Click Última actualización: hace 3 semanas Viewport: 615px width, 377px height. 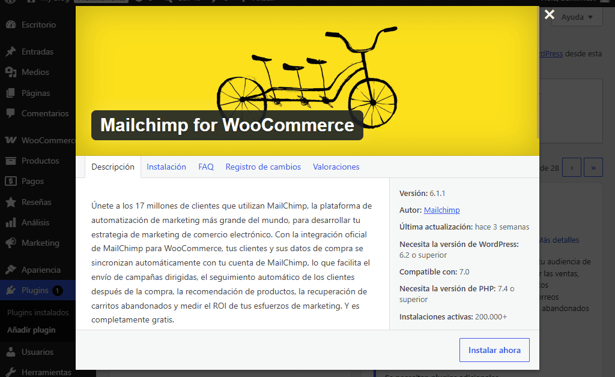point(464,227)
